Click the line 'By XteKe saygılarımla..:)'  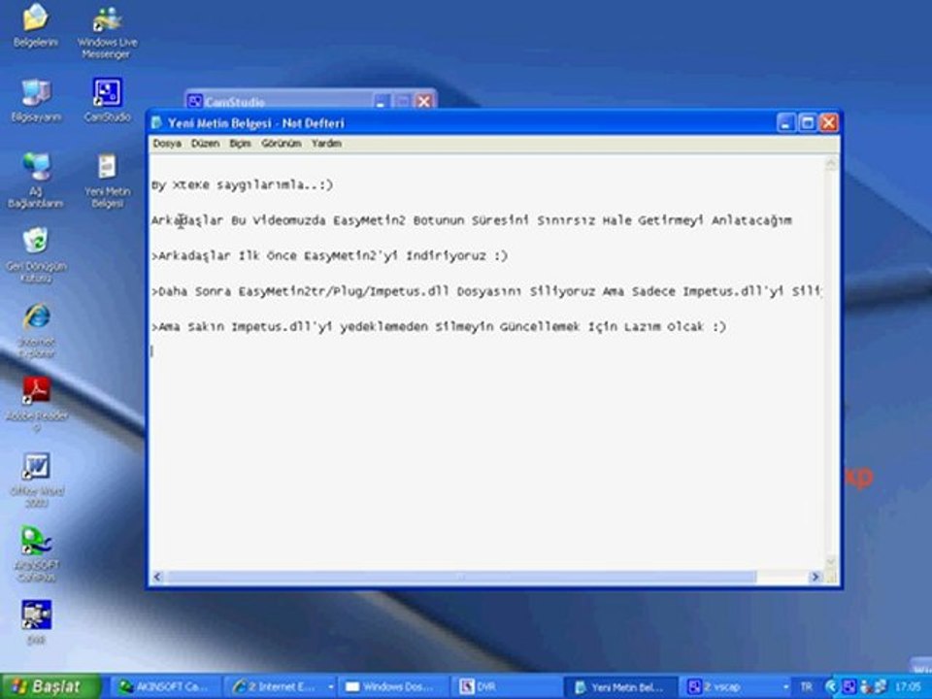pos(242,184)
